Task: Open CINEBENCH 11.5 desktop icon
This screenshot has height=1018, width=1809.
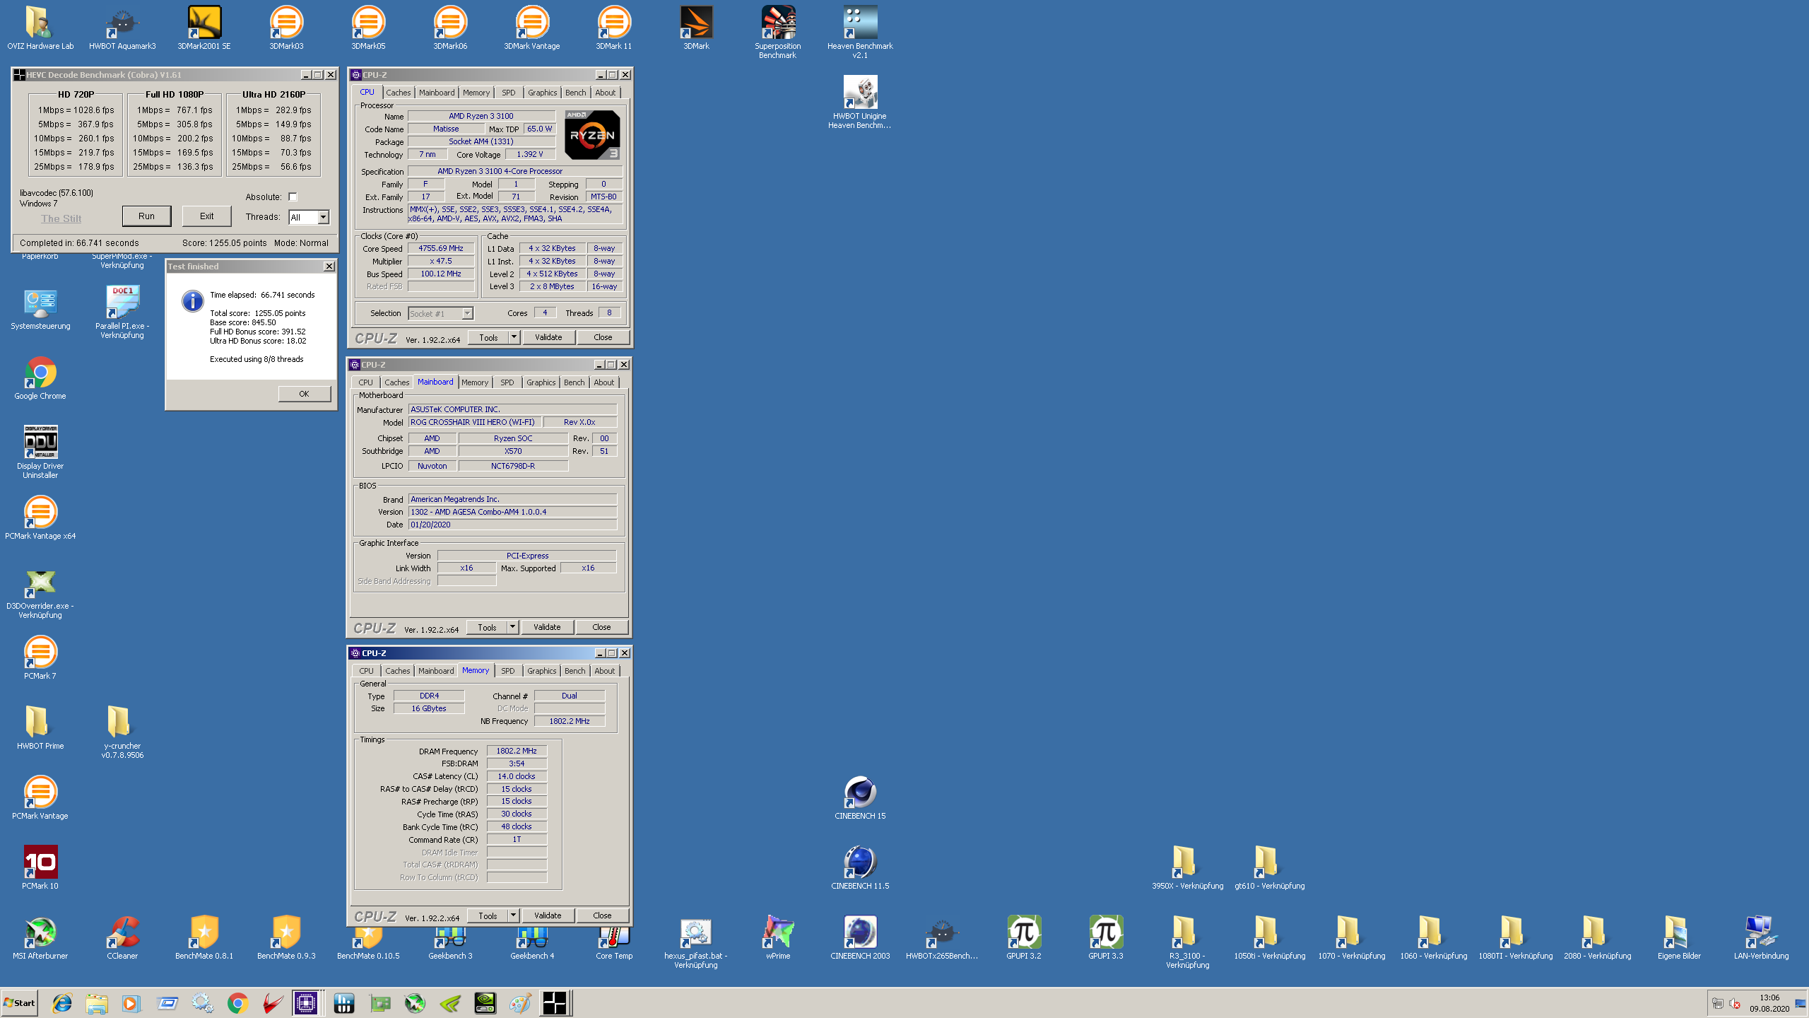Action: pos(860,867)
